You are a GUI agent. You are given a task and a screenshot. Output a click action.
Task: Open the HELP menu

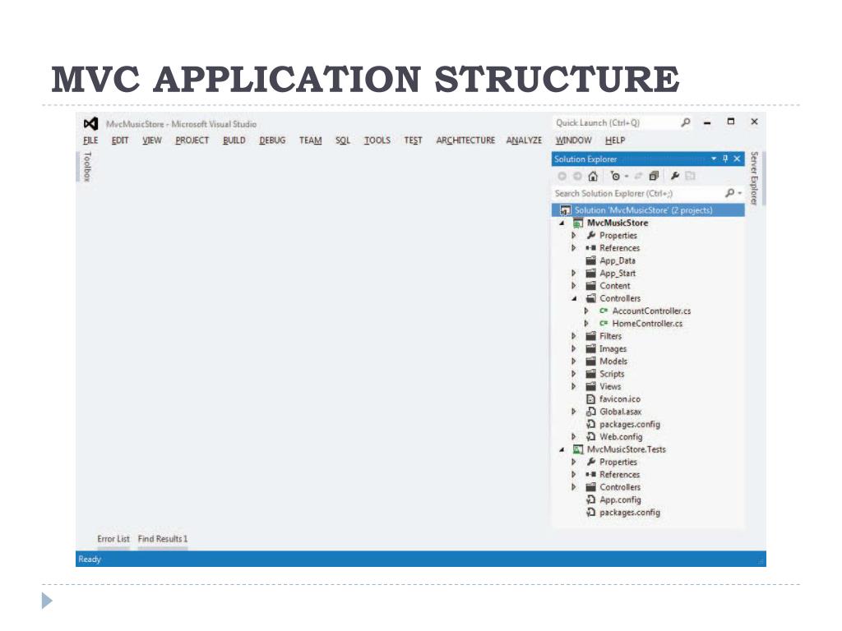click(615, 140)
